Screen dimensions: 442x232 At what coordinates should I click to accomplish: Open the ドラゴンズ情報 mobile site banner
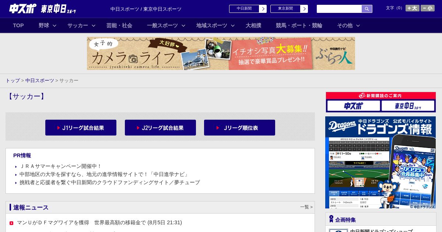(380, 162)
